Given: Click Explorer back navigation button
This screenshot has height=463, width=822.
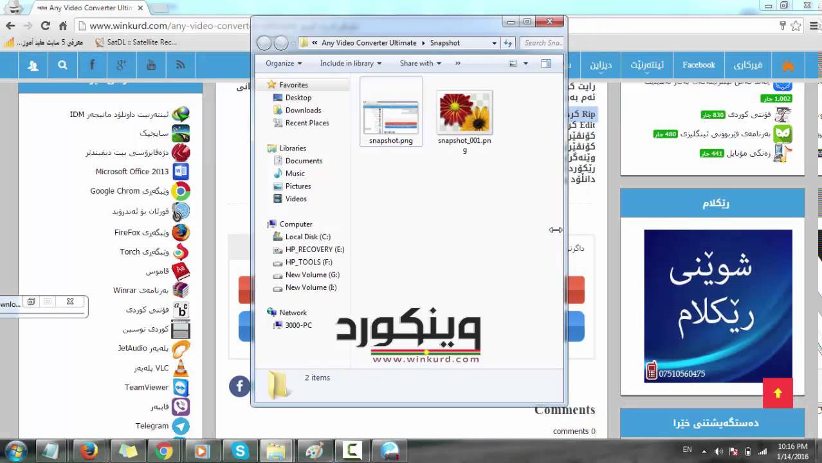Looking at the screenshot, I should coord(264,43).
